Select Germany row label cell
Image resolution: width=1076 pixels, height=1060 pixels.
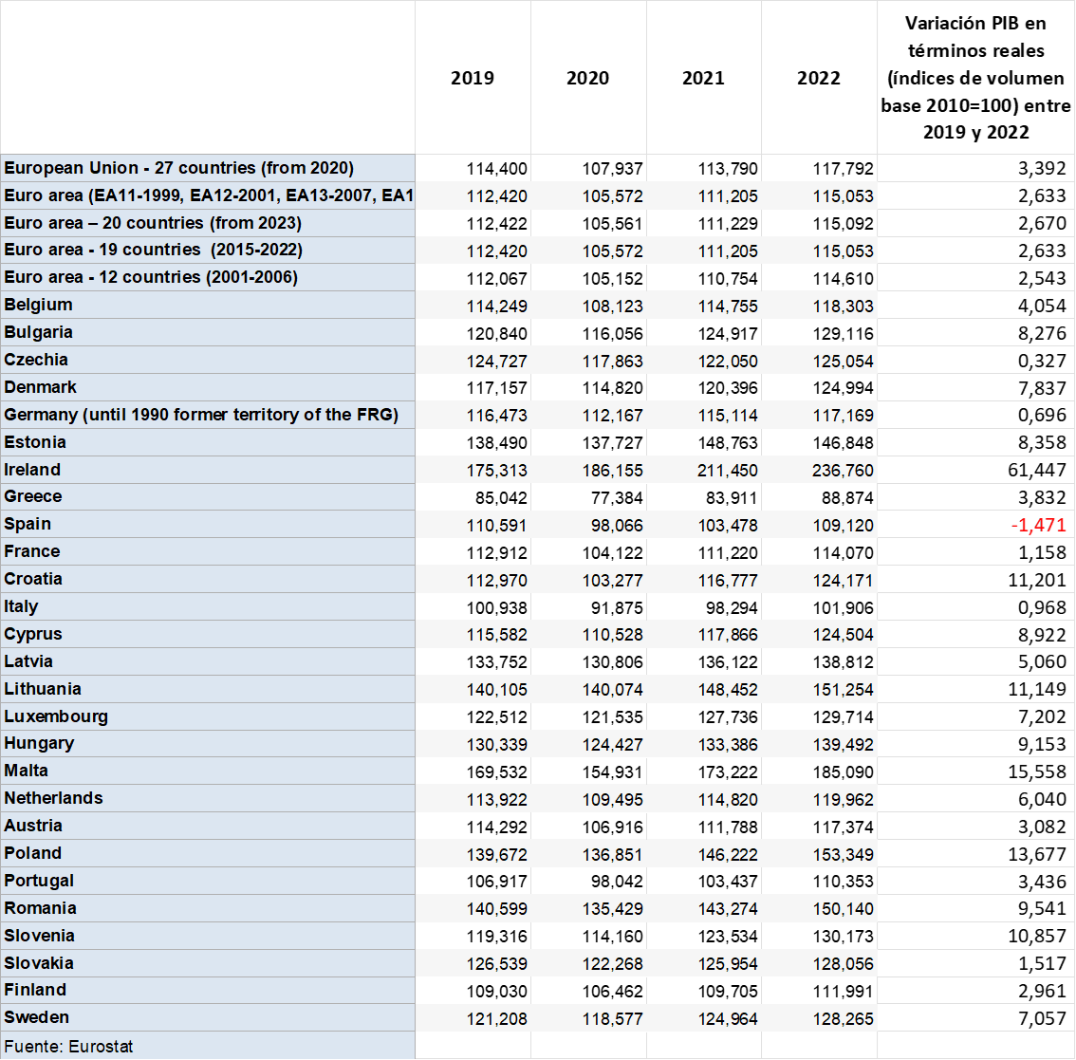coord(207,415)
